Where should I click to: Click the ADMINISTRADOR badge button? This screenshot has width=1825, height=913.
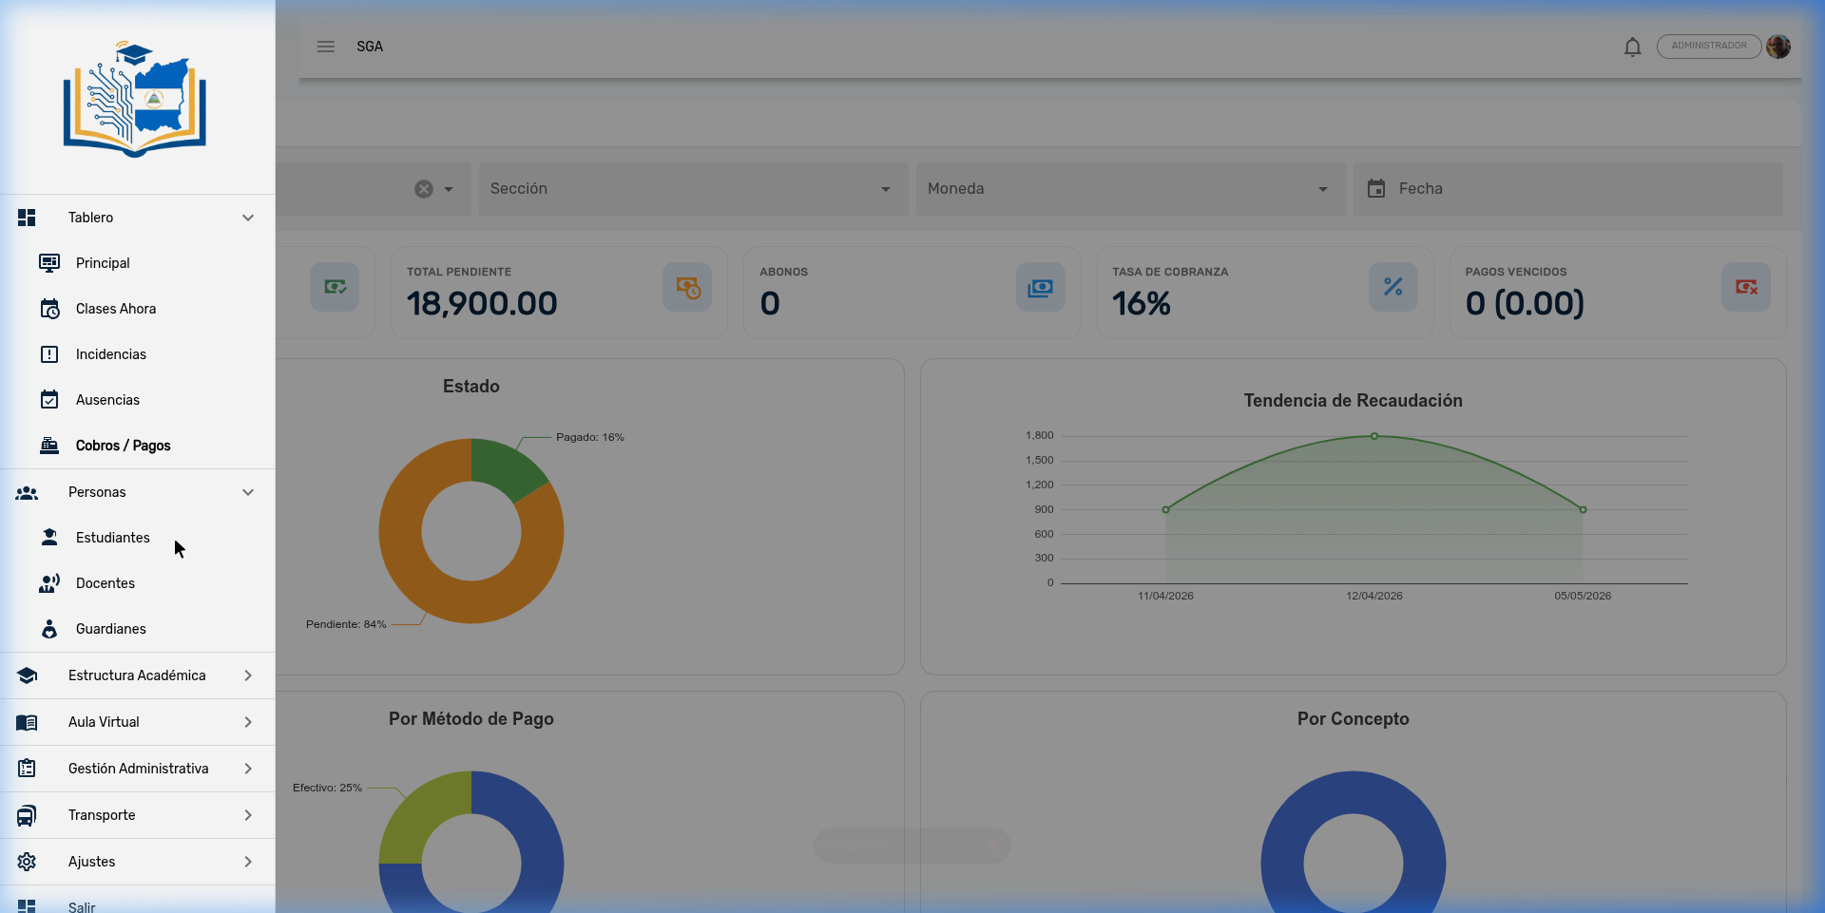tap(1708, 47)
